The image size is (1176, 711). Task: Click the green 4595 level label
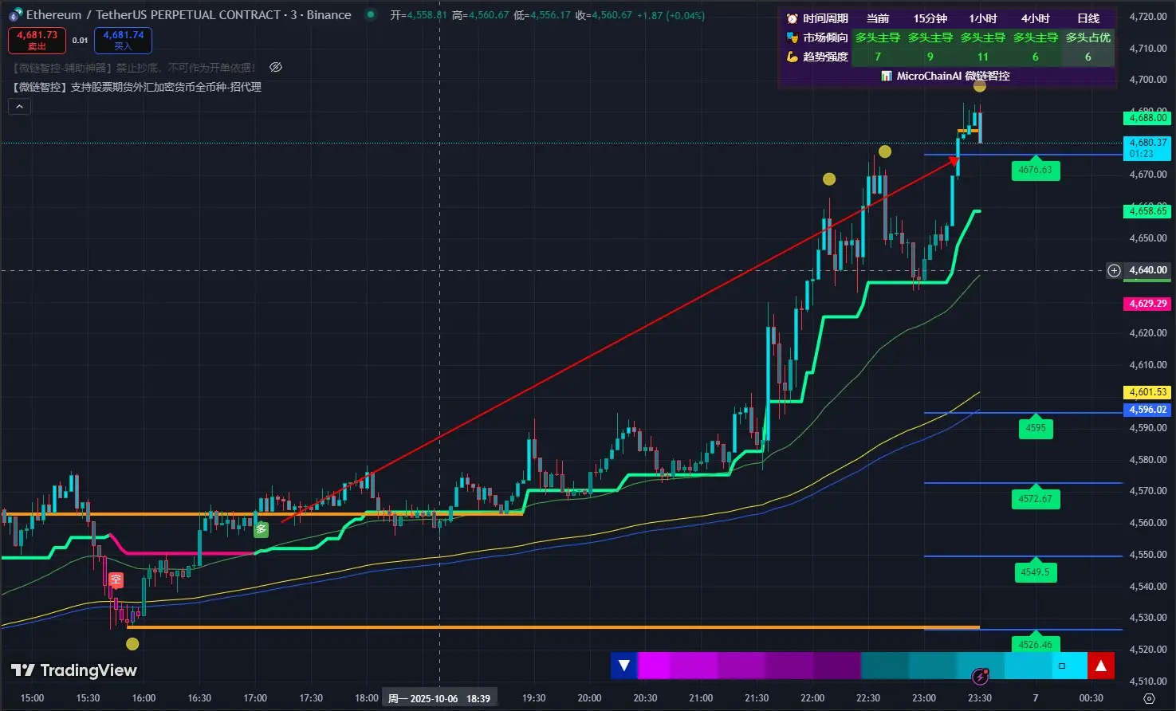pos(1036,428)
